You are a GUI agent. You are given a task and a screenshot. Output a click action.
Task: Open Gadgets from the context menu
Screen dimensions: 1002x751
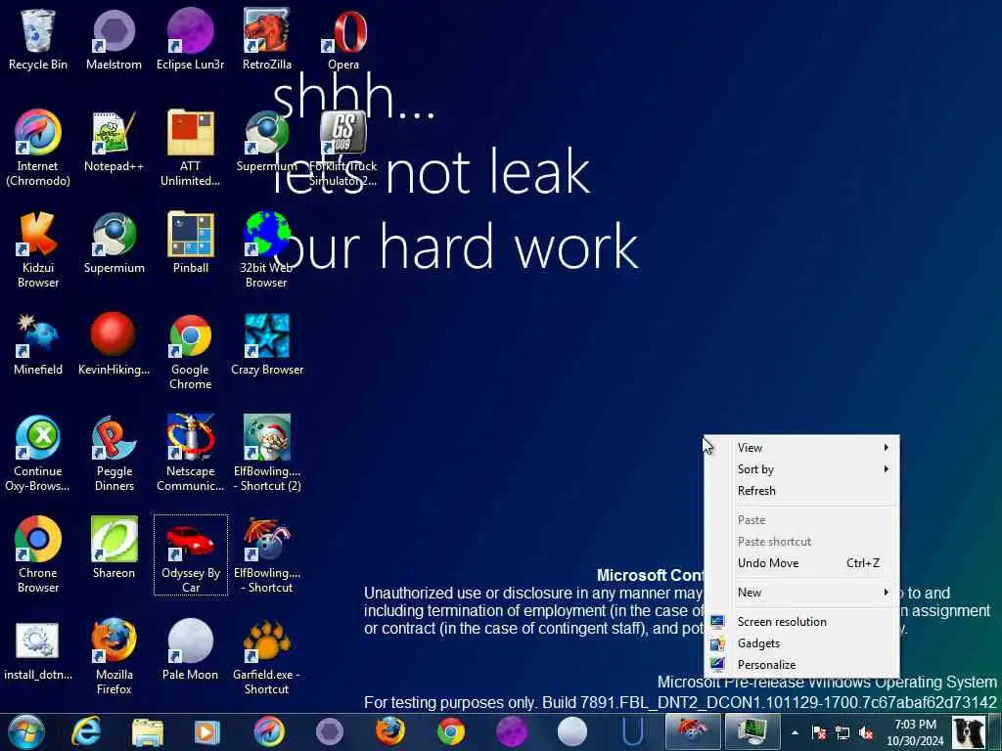click(x=801, y=643)
